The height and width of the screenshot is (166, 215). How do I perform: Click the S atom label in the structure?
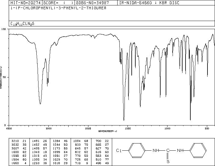pos(168,161)
